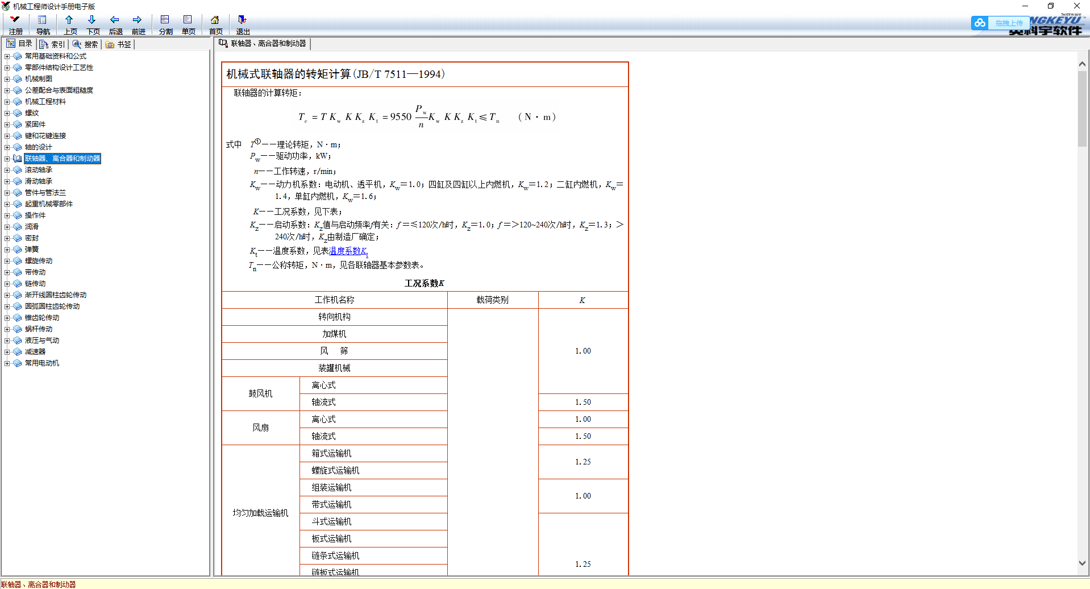
Task: Click the open-book icon beside 联轴器、离合器和制动器
Action: tap(18, 159)
